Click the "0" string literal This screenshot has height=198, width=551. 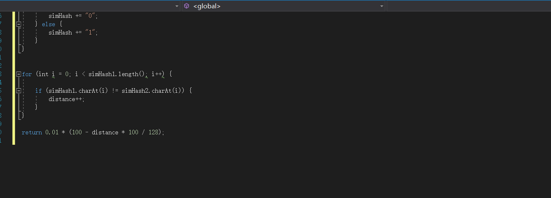90,16
